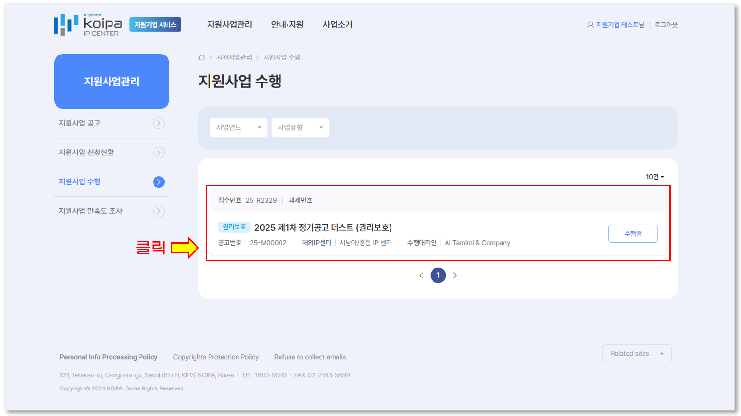Image resolution: width=741 pixels, height=416 pixels.
Task: Click the 지원사업관리 breadcrumb link
Action: pos(234,57)
